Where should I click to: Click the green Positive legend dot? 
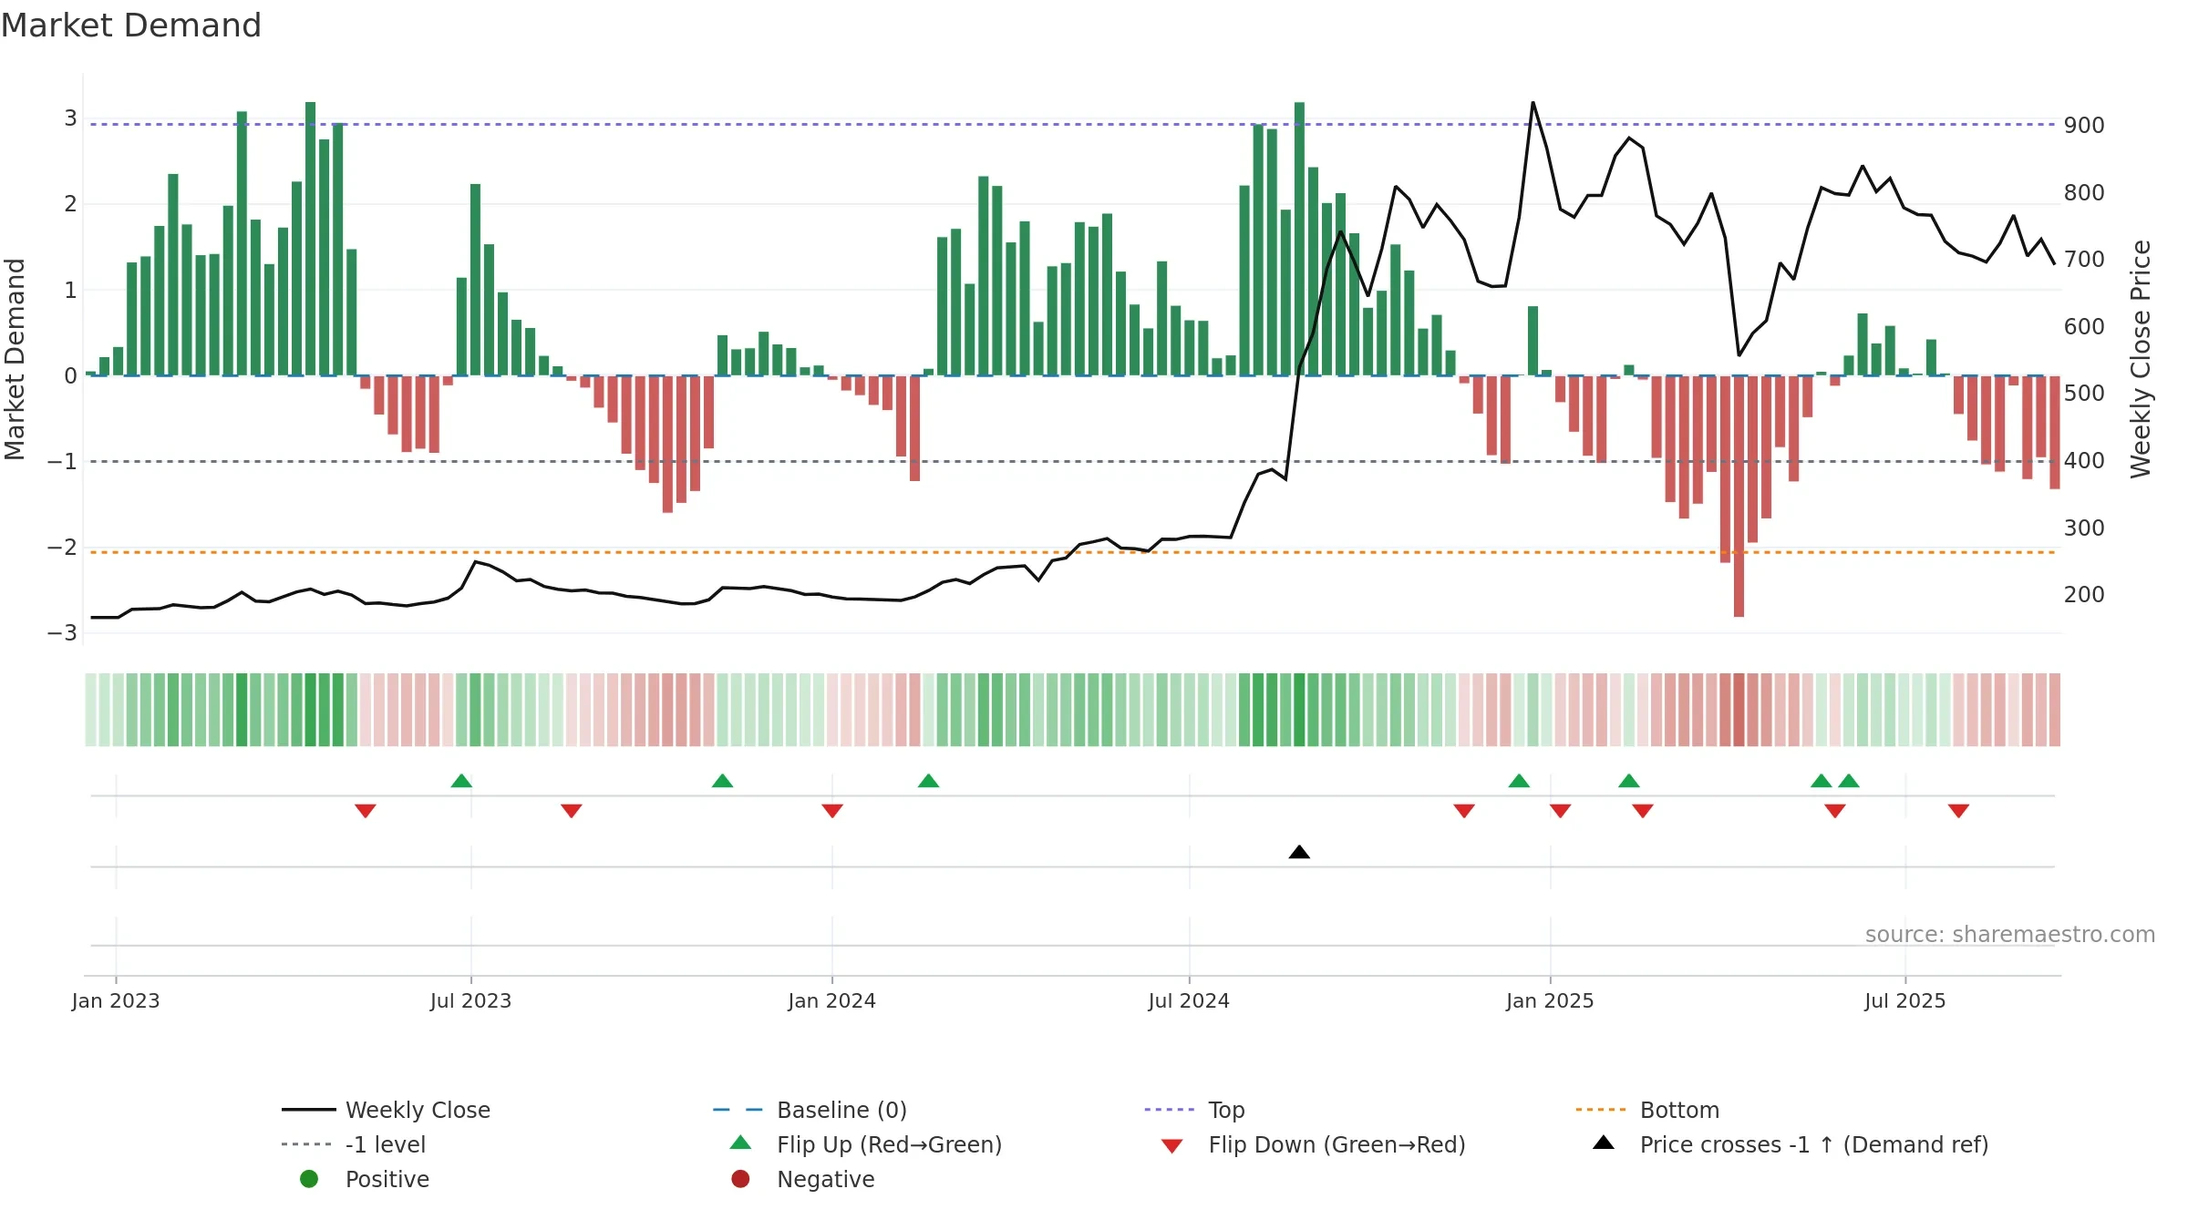pyautogui.click(x=309, y=1179)
